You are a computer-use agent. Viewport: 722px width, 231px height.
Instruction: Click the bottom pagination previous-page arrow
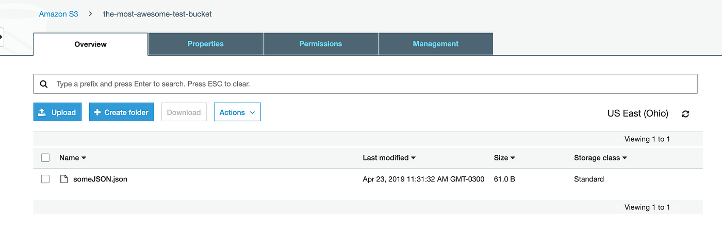click(618, 207)
